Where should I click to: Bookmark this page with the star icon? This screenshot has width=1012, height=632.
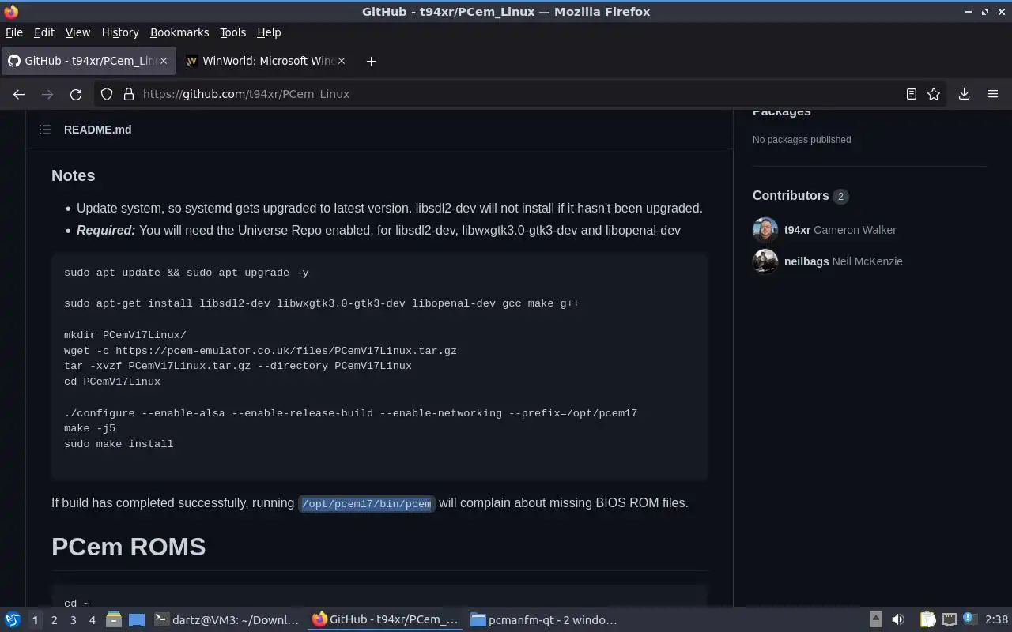pos(934,94)
